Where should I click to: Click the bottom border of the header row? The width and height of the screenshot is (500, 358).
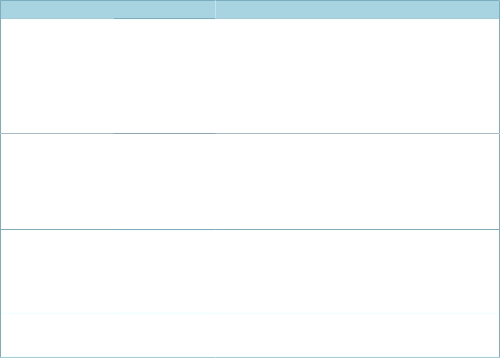(x=250, y=18)
